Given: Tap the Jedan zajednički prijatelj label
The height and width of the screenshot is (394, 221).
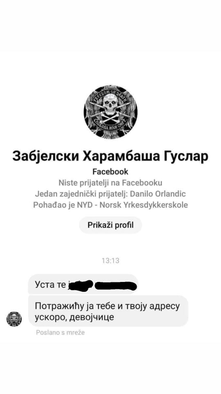Looking at the screenshot, I should (x=81, y=194).
